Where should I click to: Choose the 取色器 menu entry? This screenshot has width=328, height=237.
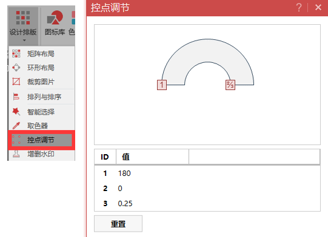pyautogui.click(x=38, y=126)
